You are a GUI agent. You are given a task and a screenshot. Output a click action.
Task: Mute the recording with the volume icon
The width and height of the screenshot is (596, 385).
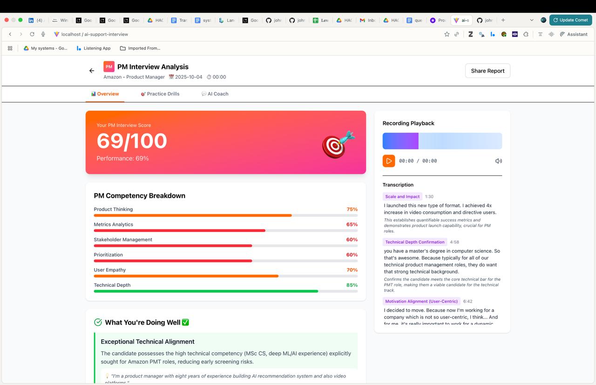point(498,161)
